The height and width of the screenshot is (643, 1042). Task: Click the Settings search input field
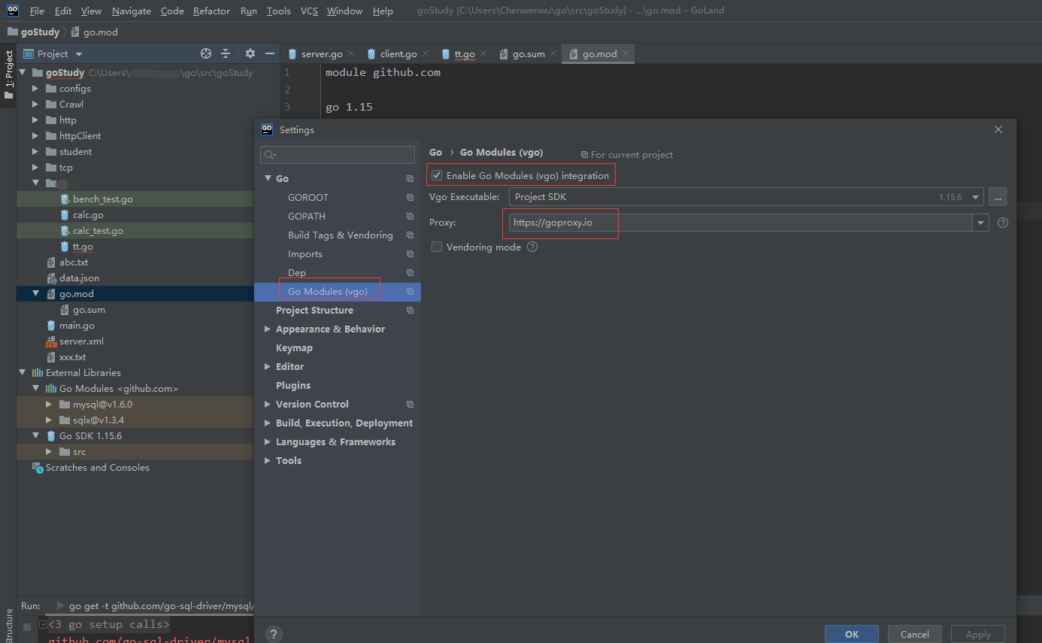(x=338, y=155)
